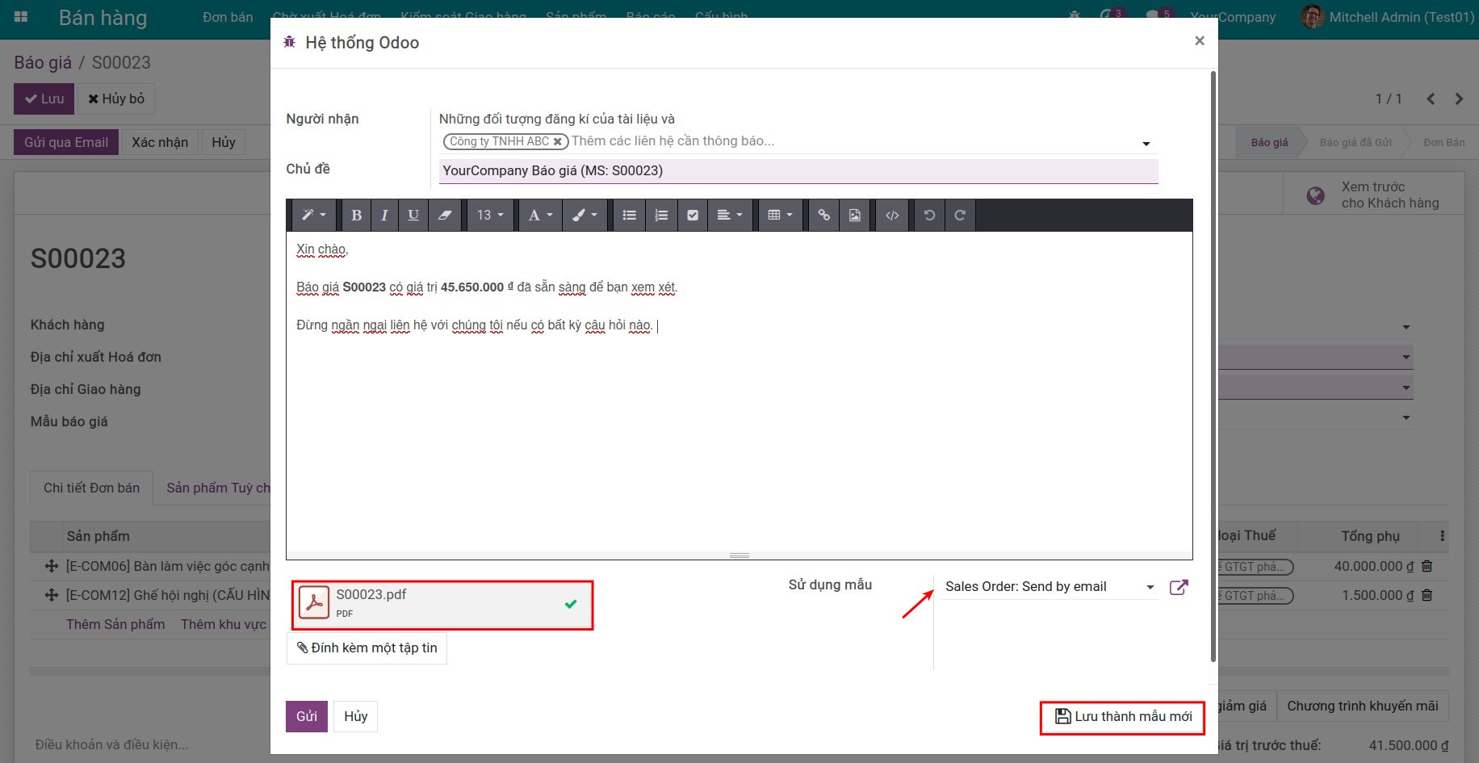Open the debug bug icon in navbar
The image size is (1479, 763).
click(1074, 17)
